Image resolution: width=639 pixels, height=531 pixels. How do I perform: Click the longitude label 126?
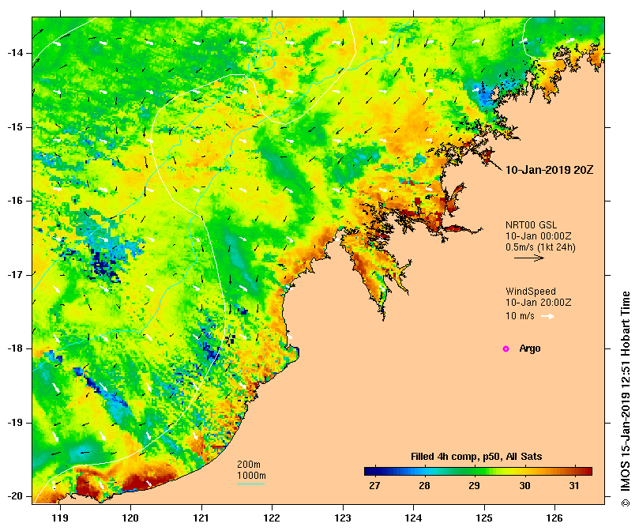554,518
